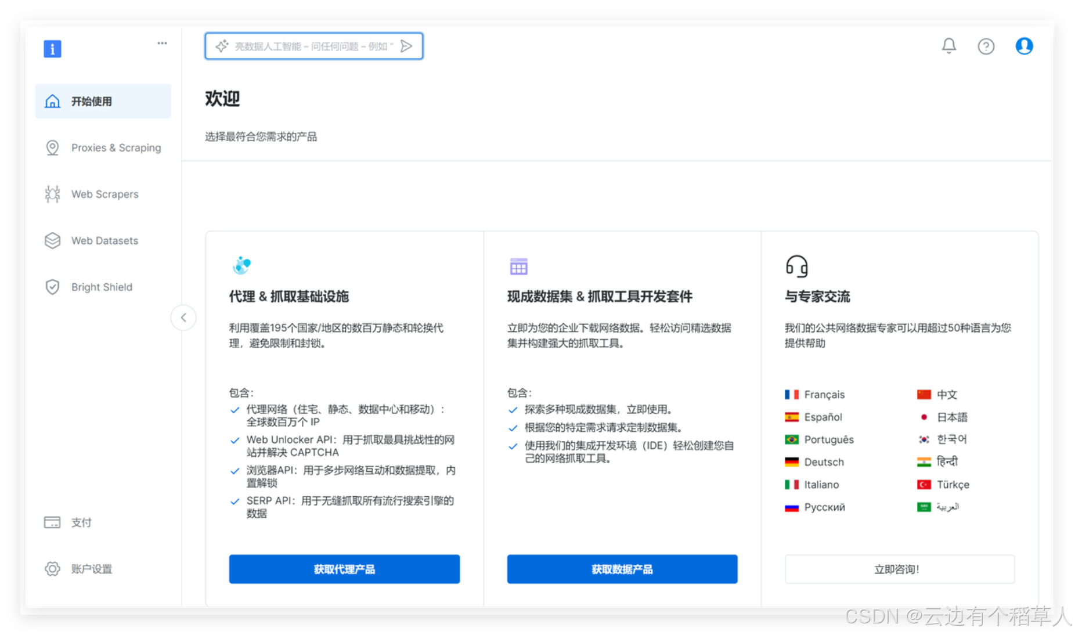This screenshot has height=635, width=1075.
Task: Select Français language option
Action: pos(814,395)
